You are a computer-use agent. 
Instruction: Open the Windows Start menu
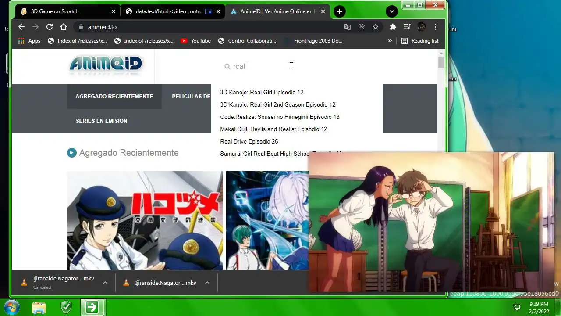(12, 307)
